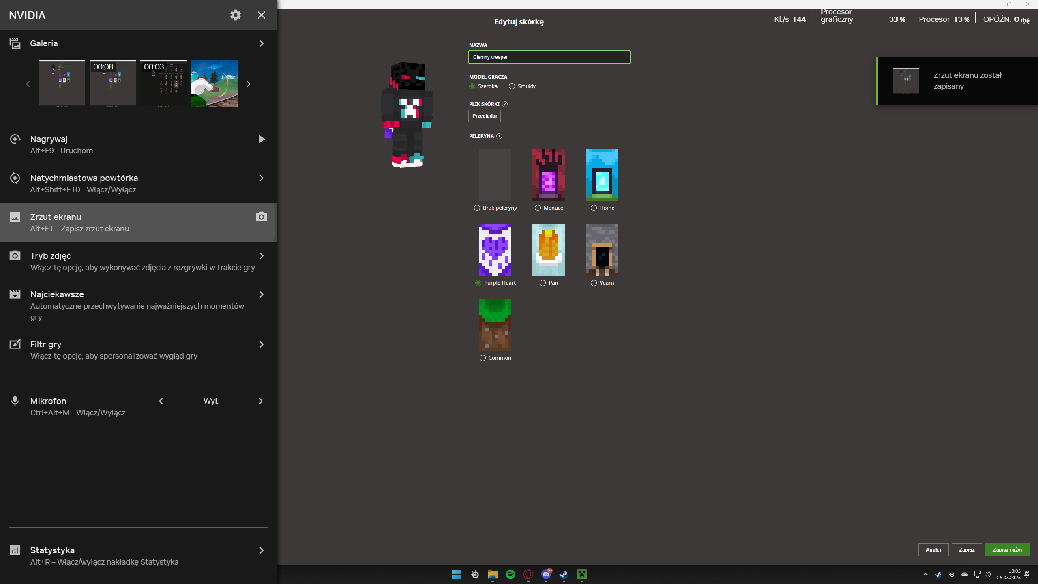Click the Minecraft creeper taskbar icon
Screen dimensions: 1038x584
point(581,574)
